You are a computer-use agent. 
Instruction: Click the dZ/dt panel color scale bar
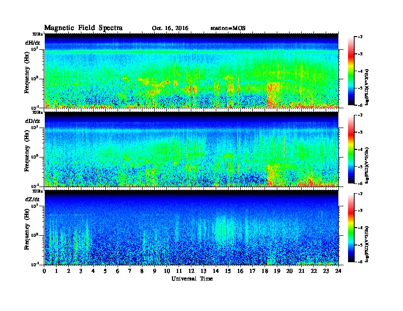(x=351, y=228)
